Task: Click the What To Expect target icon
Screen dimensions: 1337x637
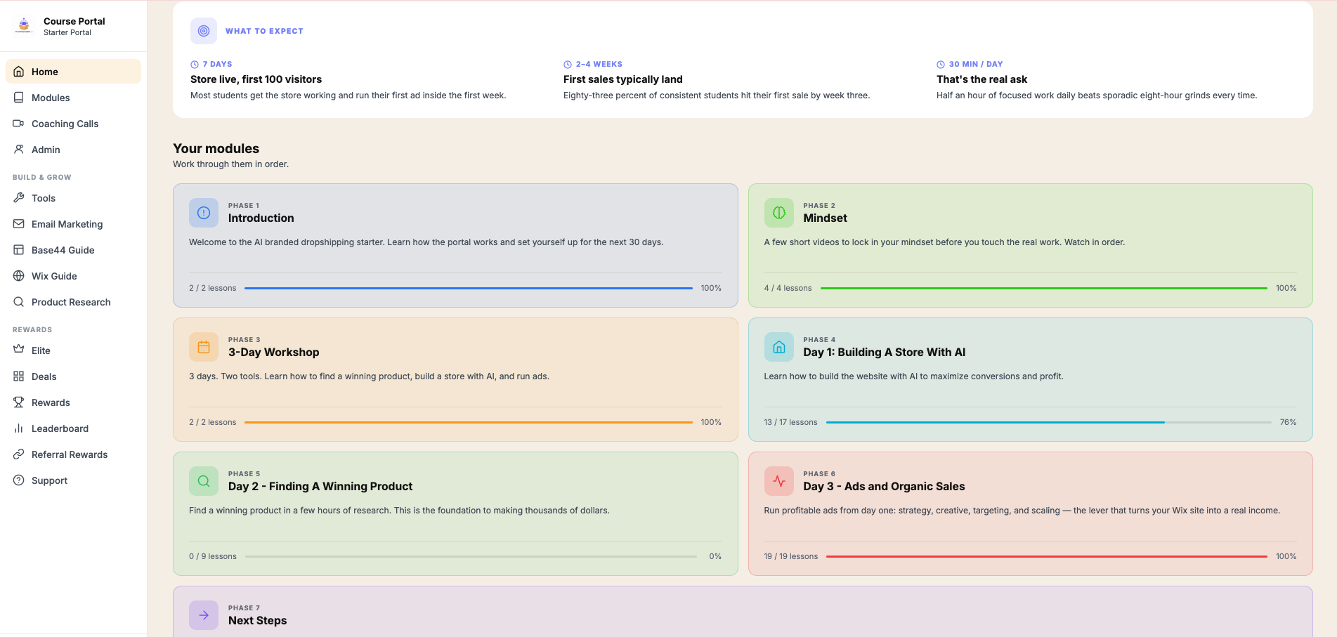Action: point(204,31)
